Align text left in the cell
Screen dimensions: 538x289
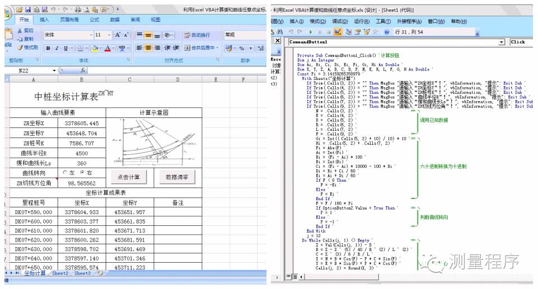[x=139, y=48]
